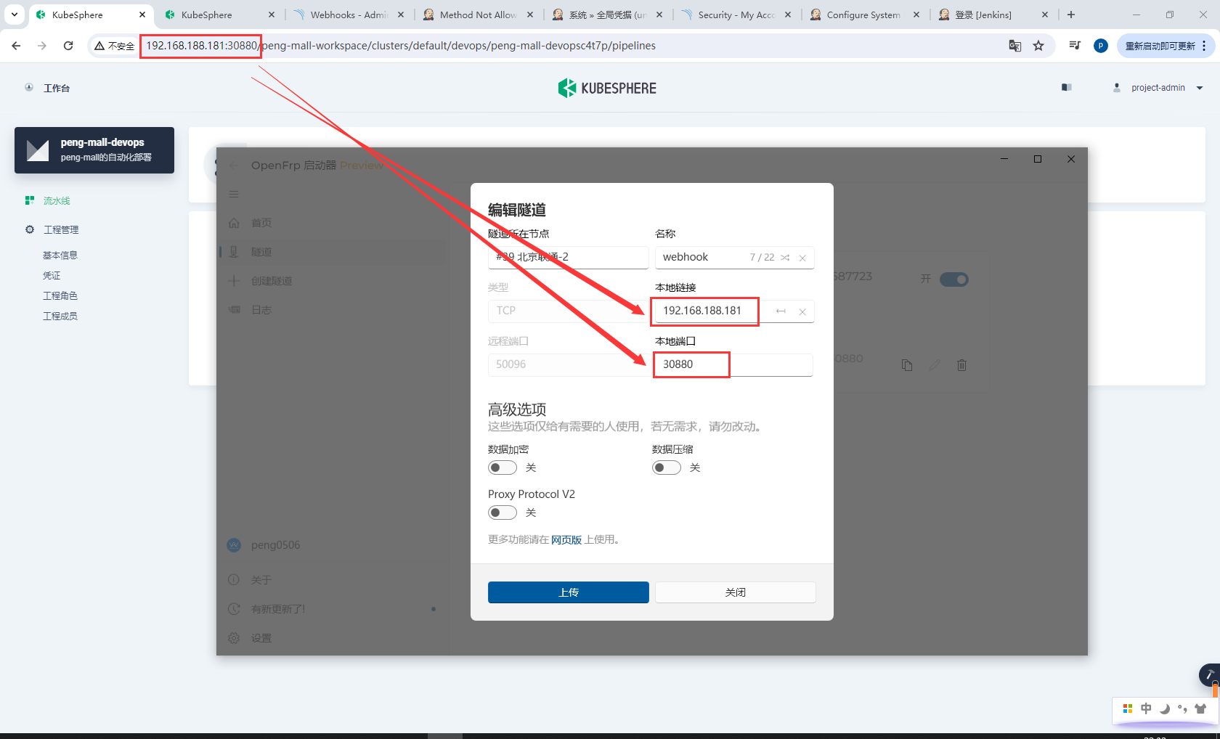Viewport: 1220px width, 739px height.
Task: Open the 网页版 web version link
Action: point(566,539)
